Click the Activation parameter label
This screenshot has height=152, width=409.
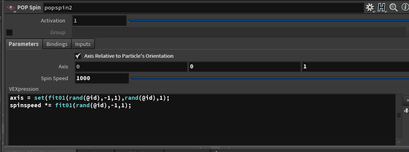[x=53, y=20]
